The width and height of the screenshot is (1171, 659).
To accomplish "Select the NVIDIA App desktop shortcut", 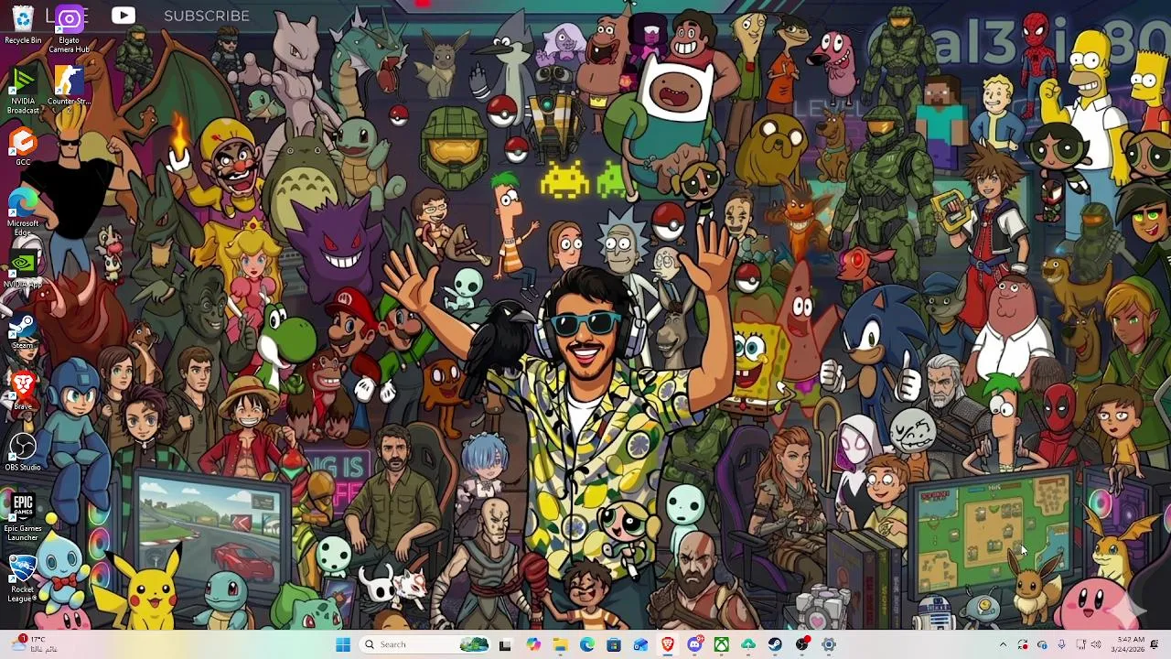I will point(23,269).
